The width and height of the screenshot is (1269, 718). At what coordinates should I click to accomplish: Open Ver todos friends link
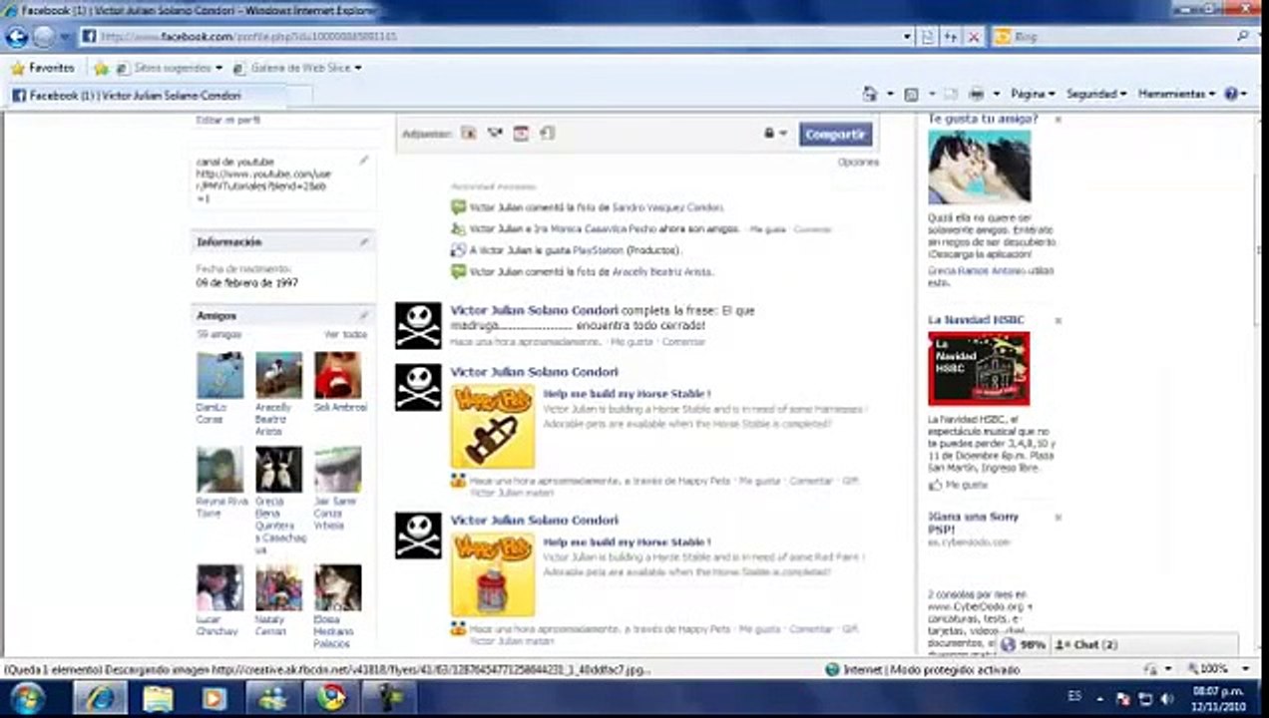tap(345, 334)
